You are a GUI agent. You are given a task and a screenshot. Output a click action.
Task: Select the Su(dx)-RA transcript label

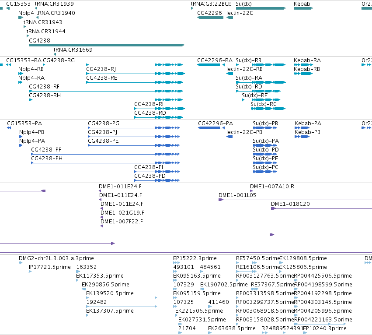pos(249,78)
